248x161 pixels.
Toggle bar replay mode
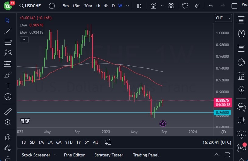197,6
